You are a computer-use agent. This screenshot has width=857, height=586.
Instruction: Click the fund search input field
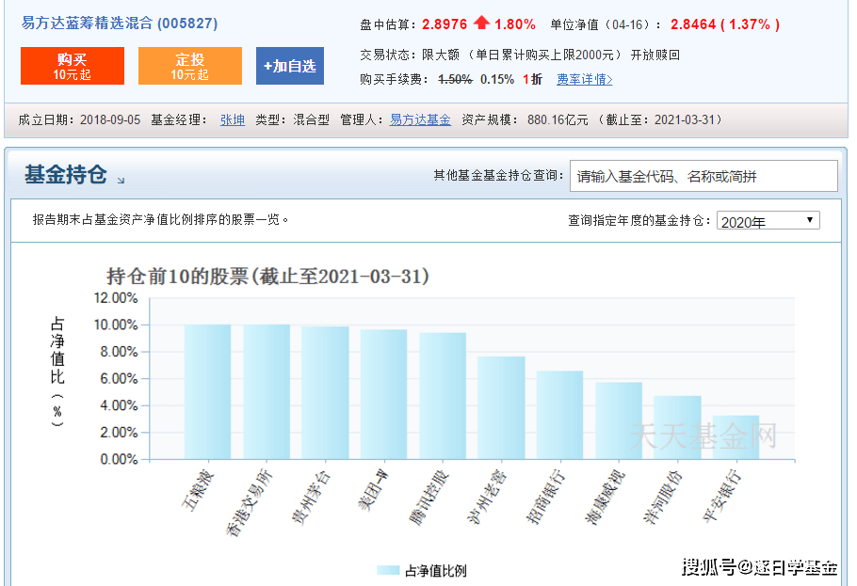tap(703, 176)
